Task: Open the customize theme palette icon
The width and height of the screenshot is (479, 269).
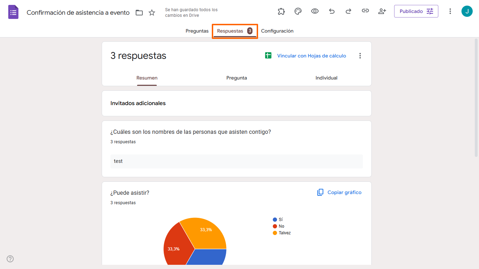Action: tap(298, 11)
